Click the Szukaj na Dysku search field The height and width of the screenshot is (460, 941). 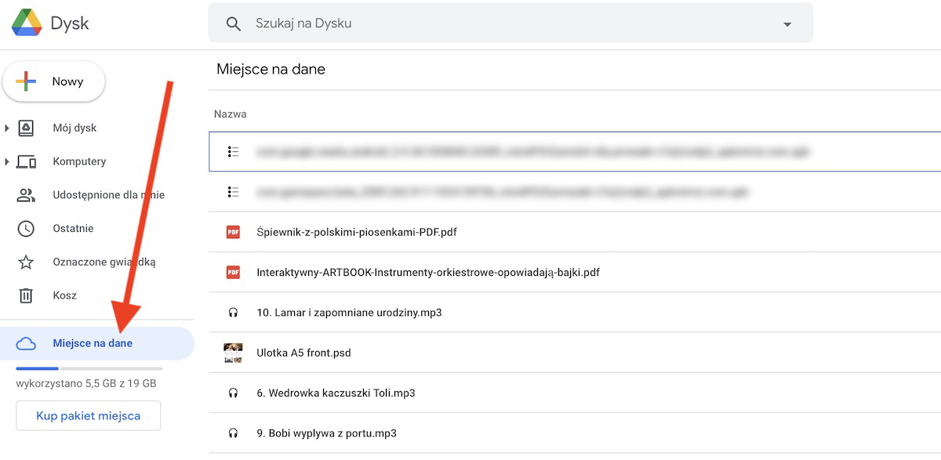510,24
